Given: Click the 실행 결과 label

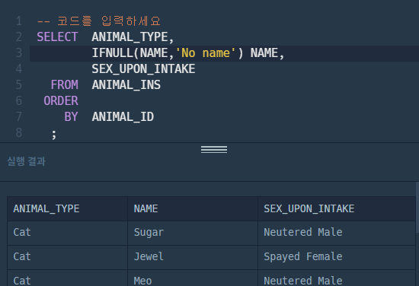Looking at the screenshot, I should point(26,161).
